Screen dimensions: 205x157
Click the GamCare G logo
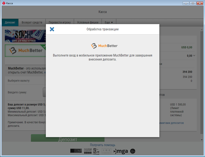point(96,151)
